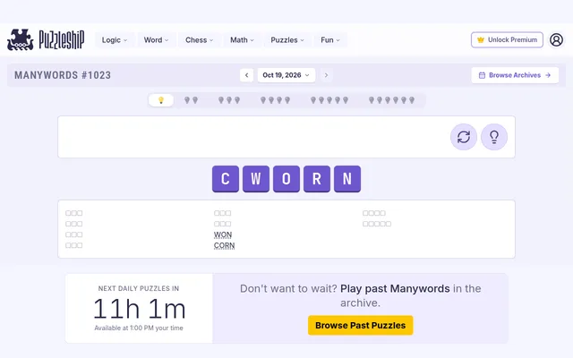Expand the Logic menu

pos(115,39)
